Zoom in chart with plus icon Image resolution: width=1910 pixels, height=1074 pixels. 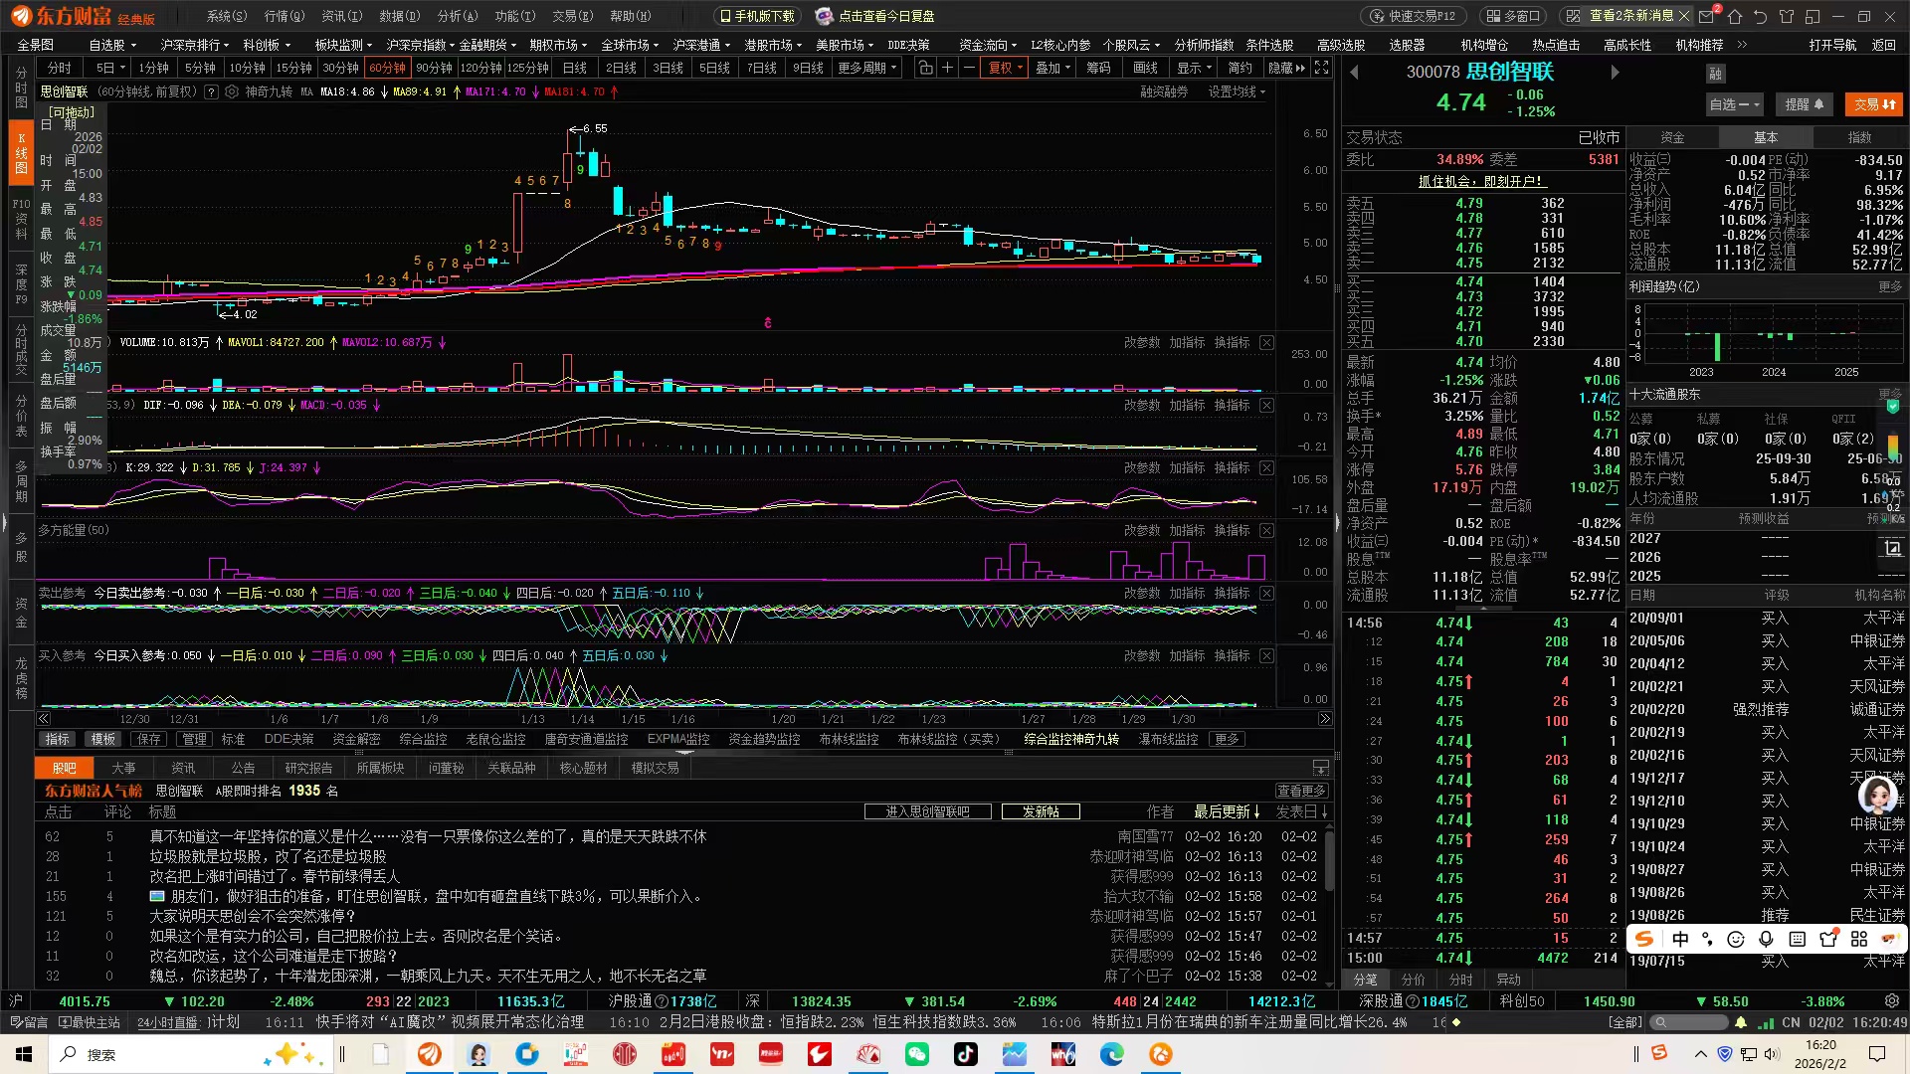pos(947,68)
